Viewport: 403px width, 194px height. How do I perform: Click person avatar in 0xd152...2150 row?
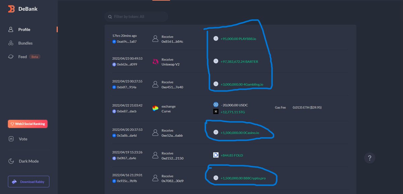tap(155, 155)
